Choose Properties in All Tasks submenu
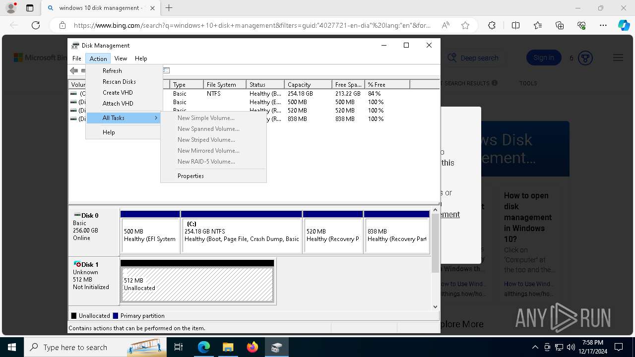The height and width of the screenshot is (357, 635). click(213, 176)
